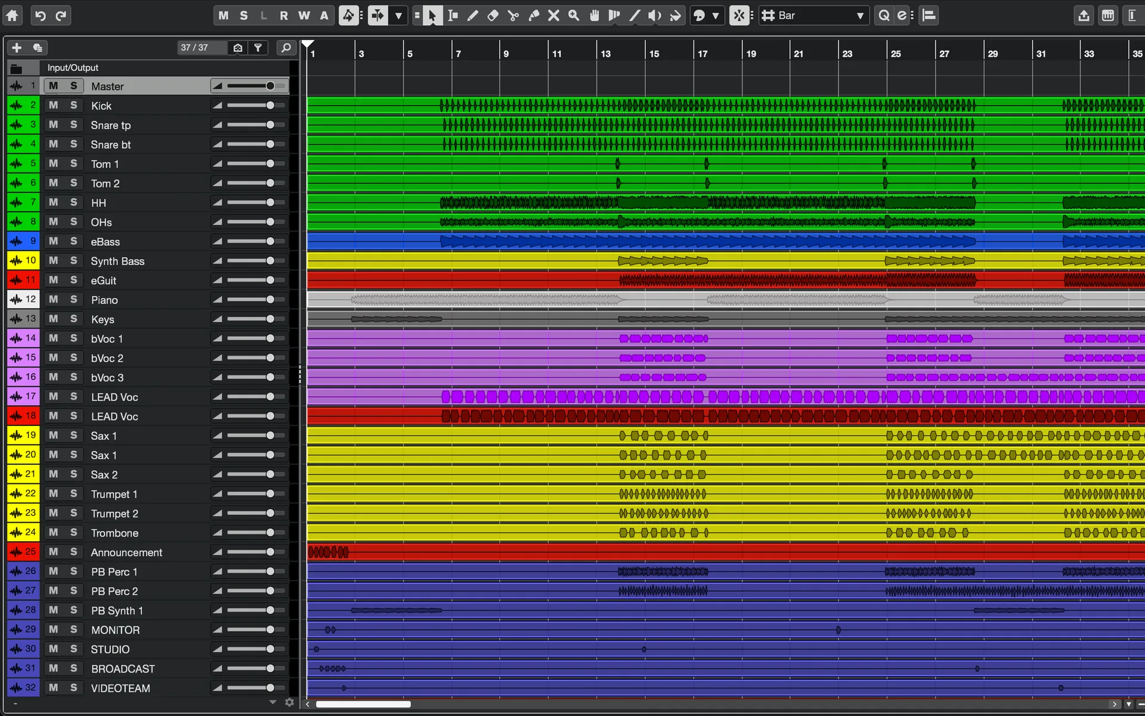1145x716 pixels.
Task: Open the Export Audio Mixdown icon
Action: tap(1084, 16)
